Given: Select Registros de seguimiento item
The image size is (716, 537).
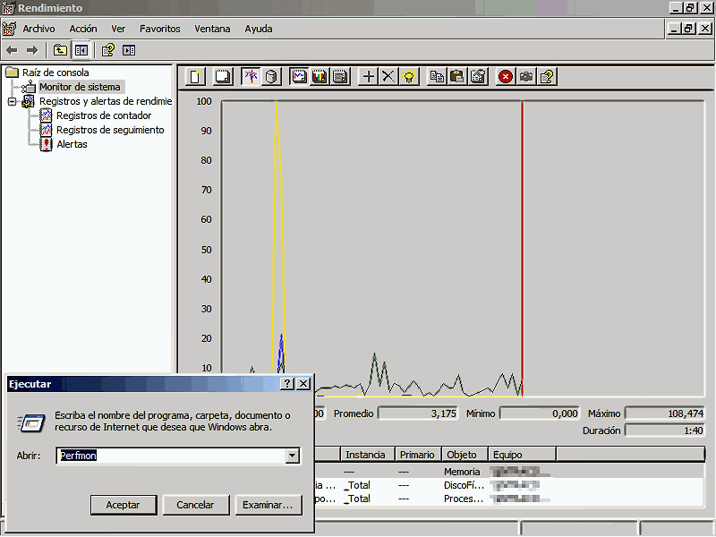Looking at the screenshot, I should click(x=110, y=130).
